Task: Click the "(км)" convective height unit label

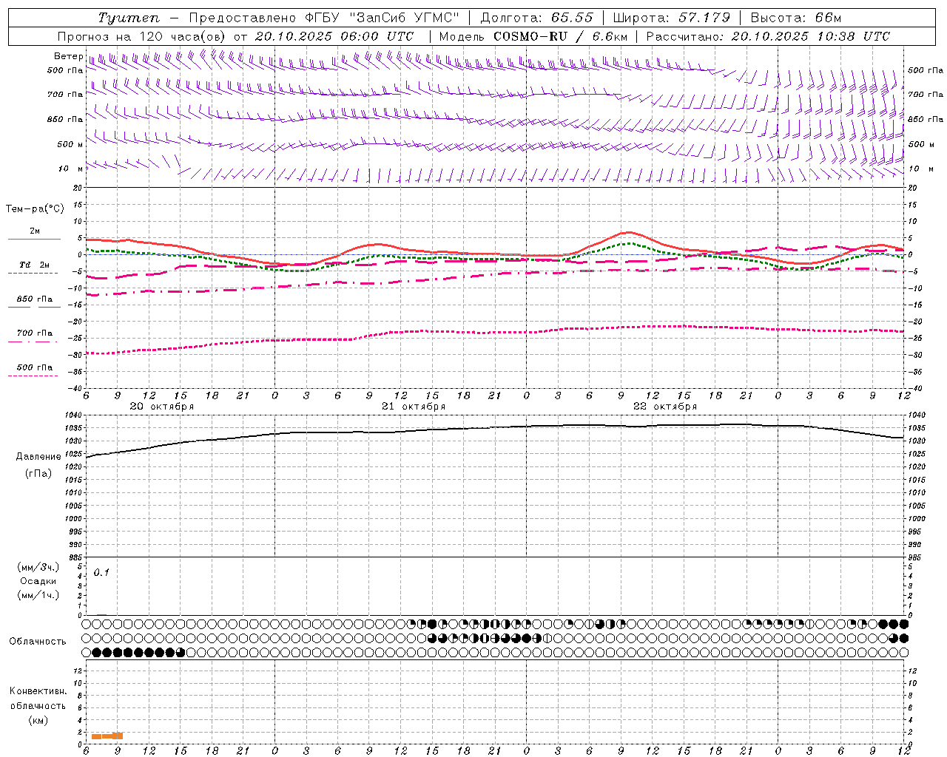Action: 38,720
